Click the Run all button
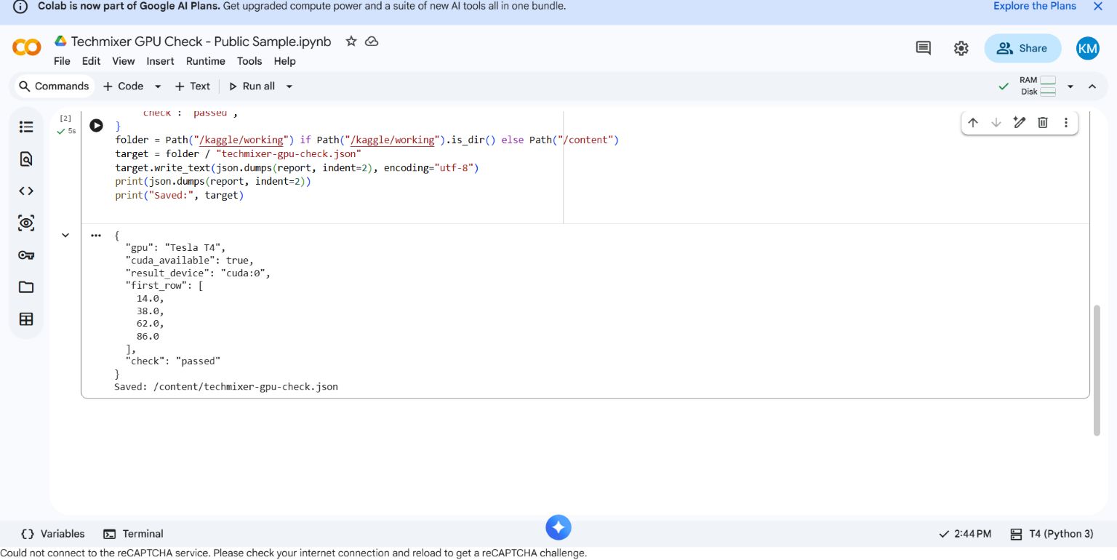Image resolution: width=1117 pixels, height=560 pixels. (252, 86)
